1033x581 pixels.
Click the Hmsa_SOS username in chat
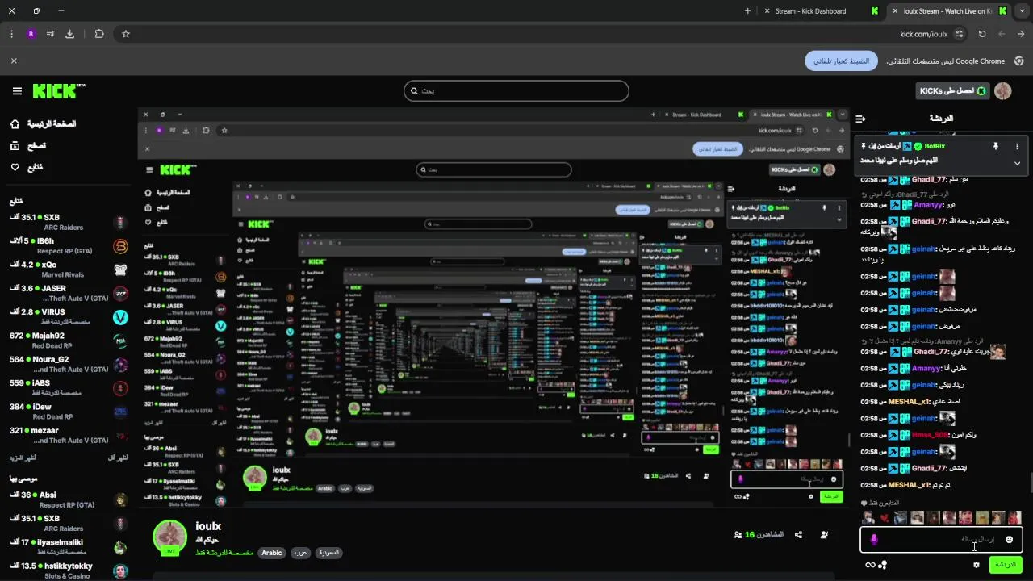click(x=930, y=435)
